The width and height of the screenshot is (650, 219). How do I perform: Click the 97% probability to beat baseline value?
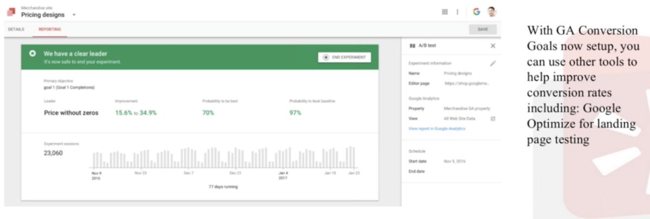click(295, 112)
